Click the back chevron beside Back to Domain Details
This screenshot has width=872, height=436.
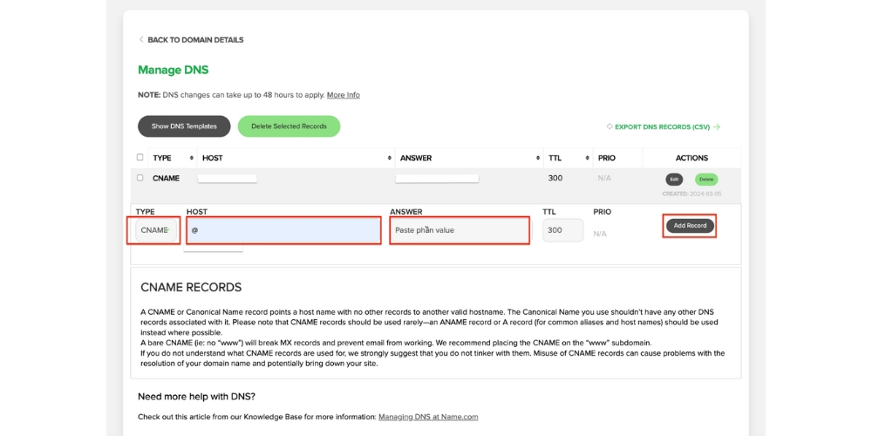(x=141, y=40)
